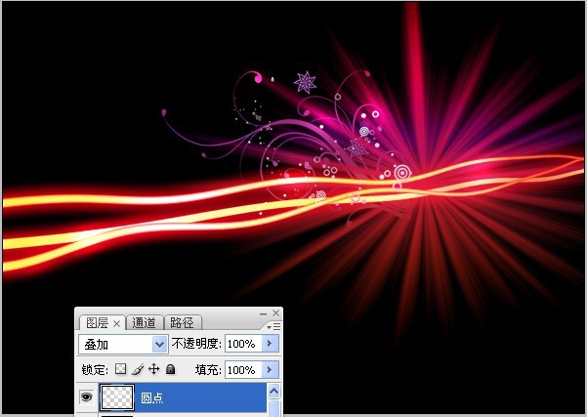Switch to the 路径 tab
The height and width of the screenshot is (417, 587).
[x=183, y=322]
